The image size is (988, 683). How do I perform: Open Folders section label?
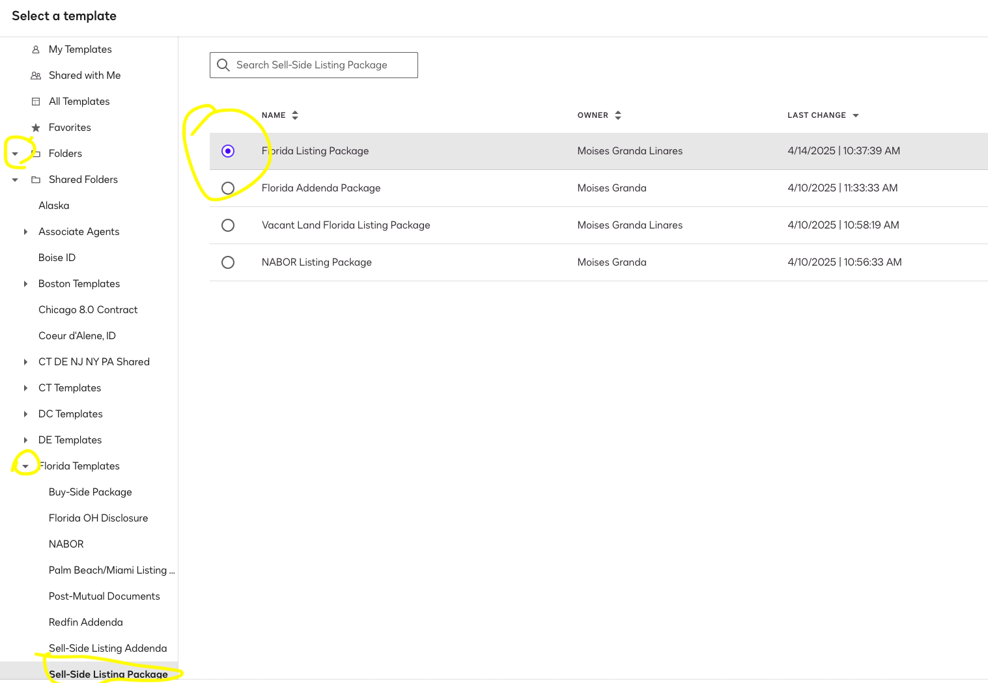(65, 154)
